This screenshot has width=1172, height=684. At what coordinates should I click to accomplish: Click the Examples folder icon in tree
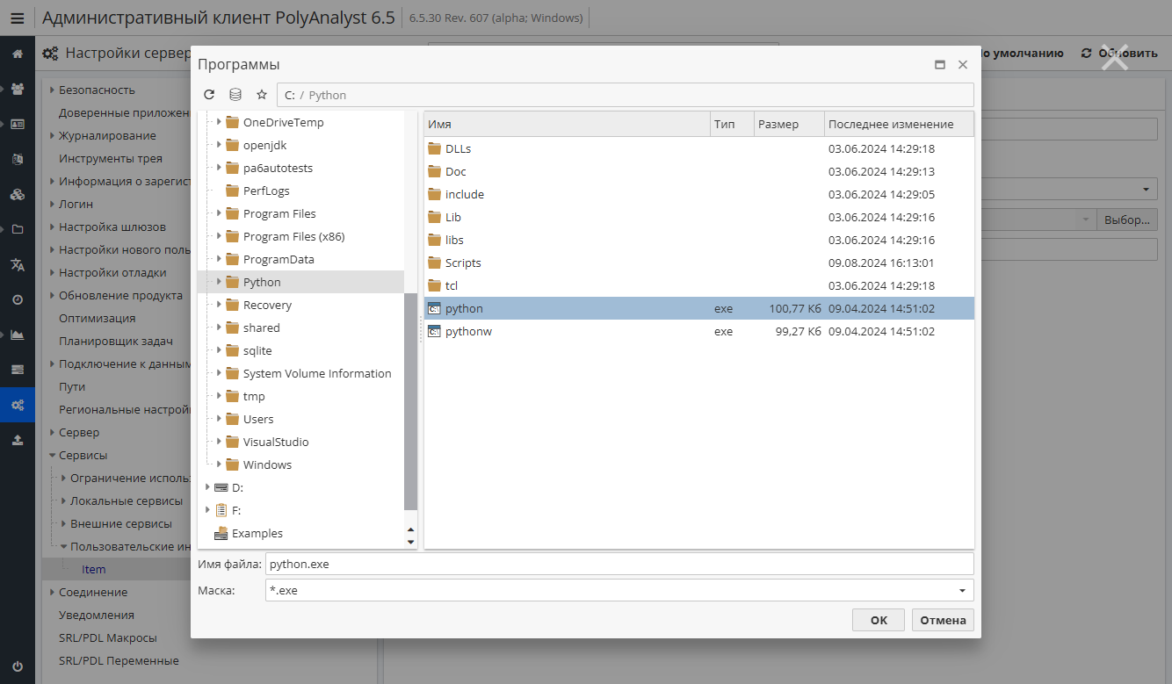(221, 533)
